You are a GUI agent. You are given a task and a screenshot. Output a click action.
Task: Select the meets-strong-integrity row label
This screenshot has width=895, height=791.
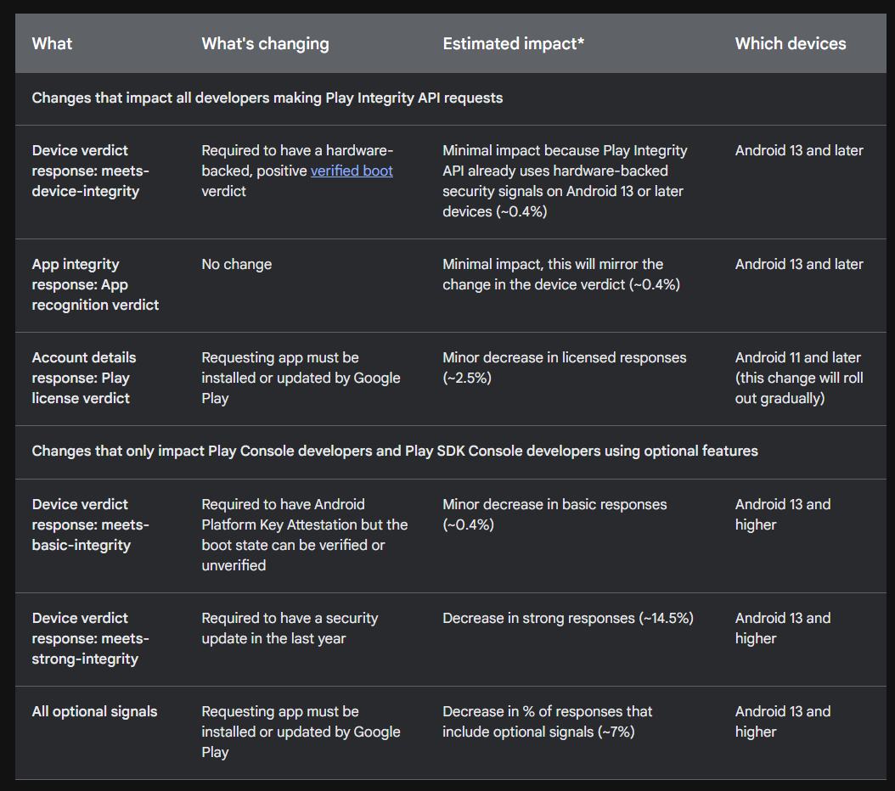pyautogui.click(x=90, y=638)
